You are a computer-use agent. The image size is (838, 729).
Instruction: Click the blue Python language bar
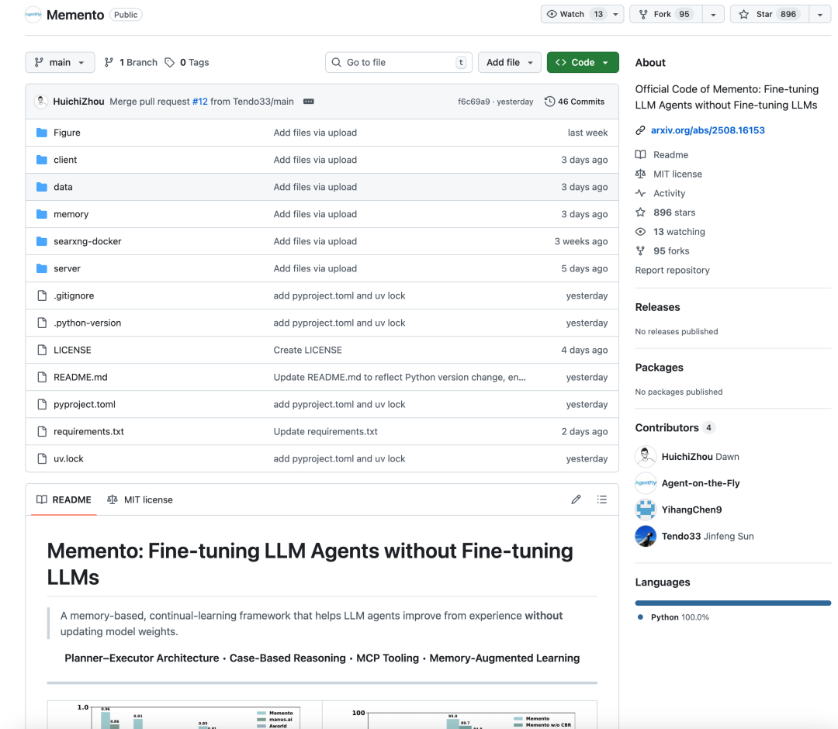tap(732, 603)
